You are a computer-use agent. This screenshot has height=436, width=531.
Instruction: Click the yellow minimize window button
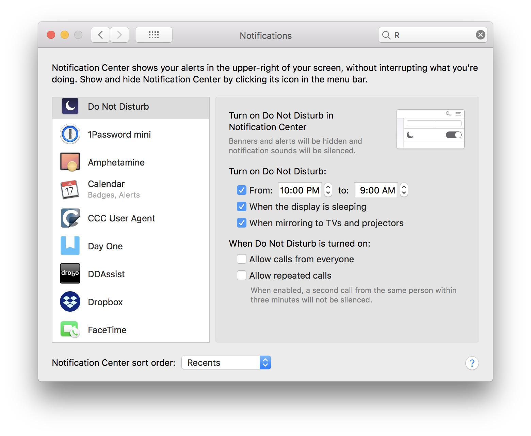tap(65, 35)
